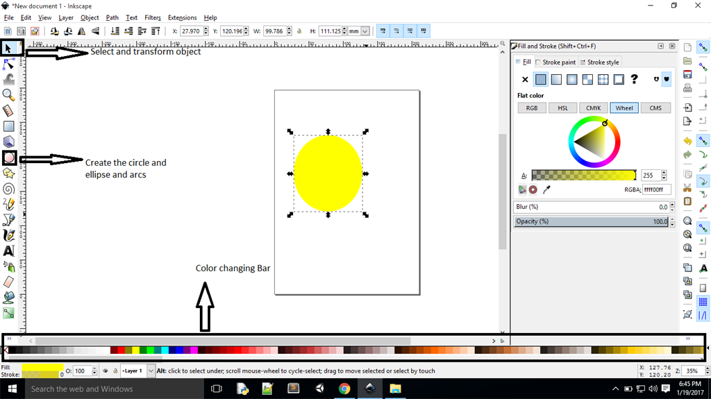Click the X position input field

click(x=190, y=31)
